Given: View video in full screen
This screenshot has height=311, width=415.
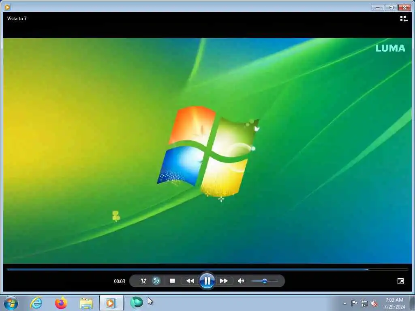Looking at the screenshot, I should click(x=400, y=281).
